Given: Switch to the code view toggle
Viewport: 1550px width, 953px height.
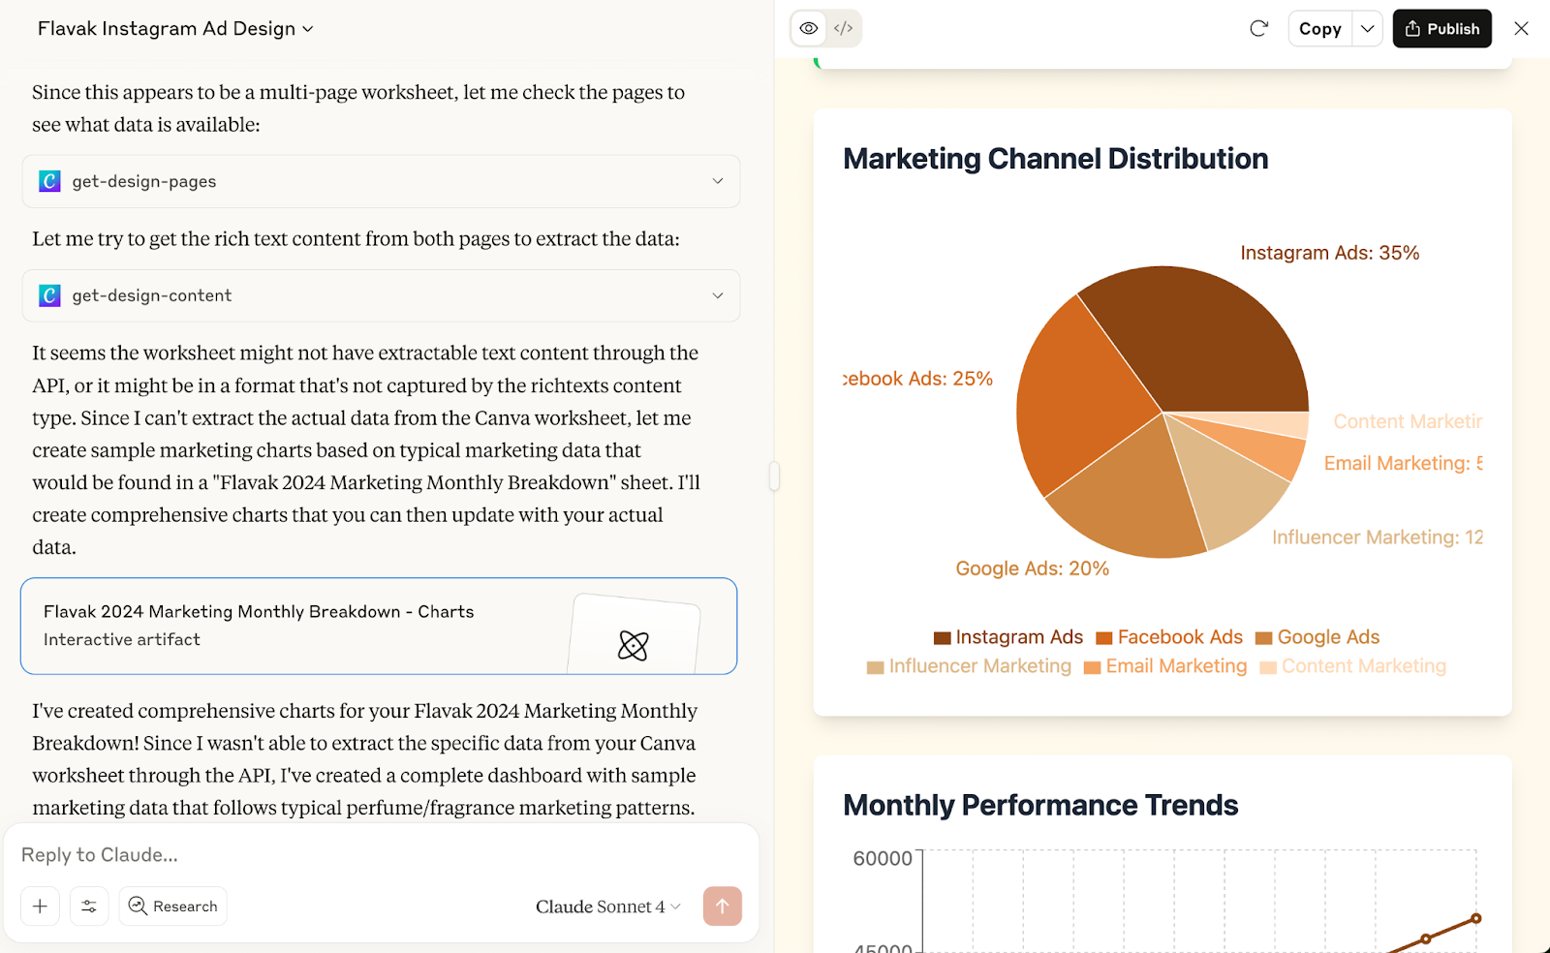Looking at the screenshot, I should tap(844, 28).
